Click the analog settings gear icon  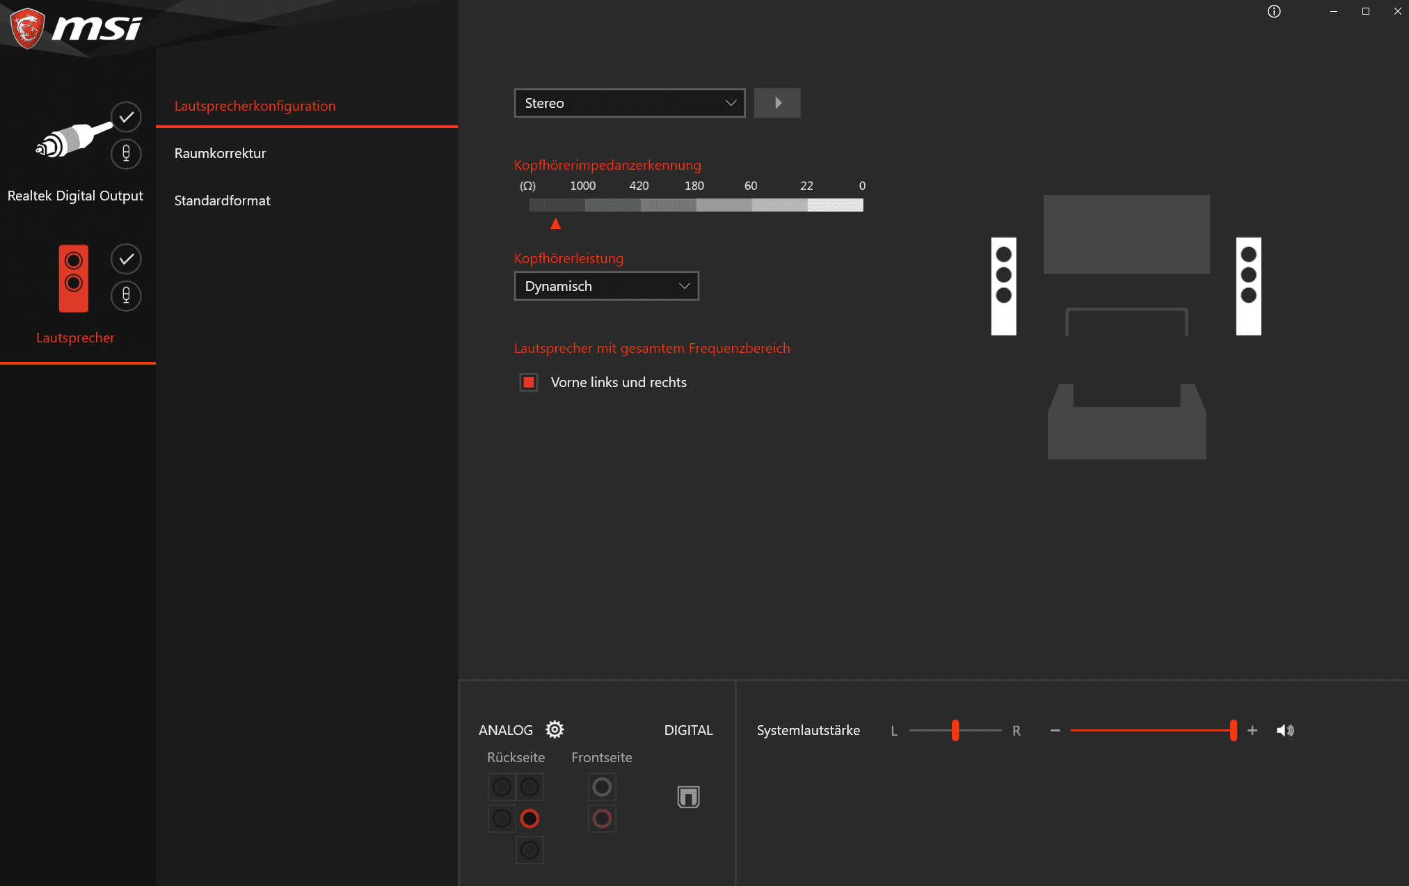(x=555, y=729)
